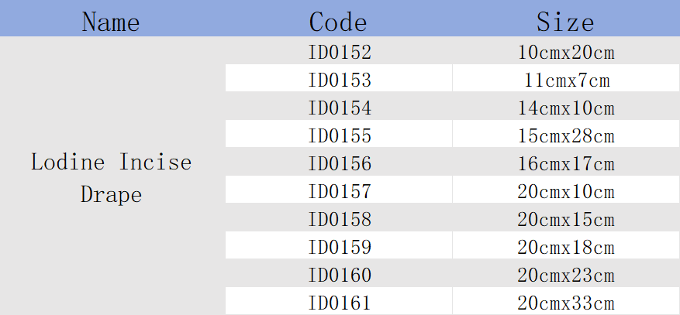Select code cell ID0158
Screen dimensions: 680x315
[x=339, y=217]
